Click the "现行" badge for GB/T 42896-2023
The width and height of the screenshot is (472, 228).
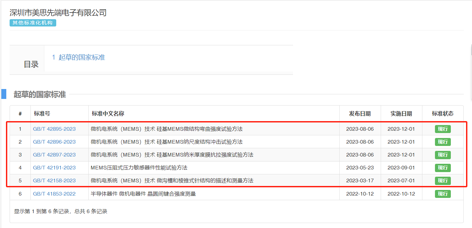tap(443, 142)
